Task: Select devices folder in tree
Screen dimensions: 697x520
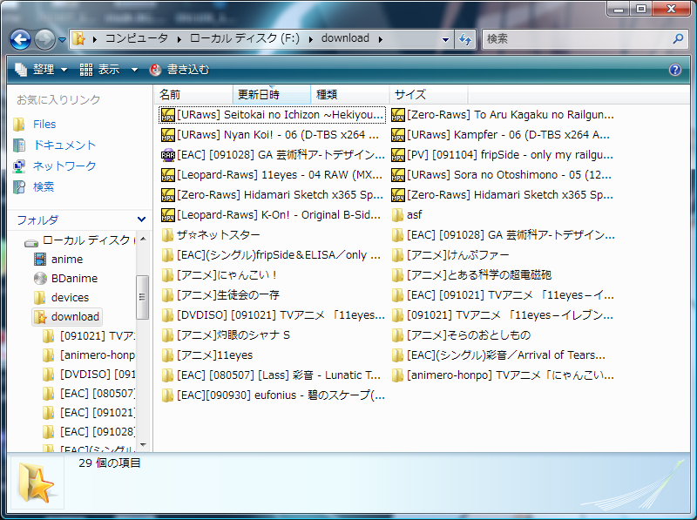Action: pos(61,297)
